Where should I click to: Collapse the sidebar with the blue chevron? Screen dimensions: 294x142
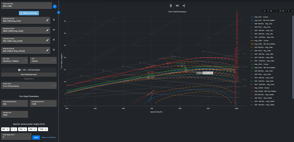click(59, 12)
